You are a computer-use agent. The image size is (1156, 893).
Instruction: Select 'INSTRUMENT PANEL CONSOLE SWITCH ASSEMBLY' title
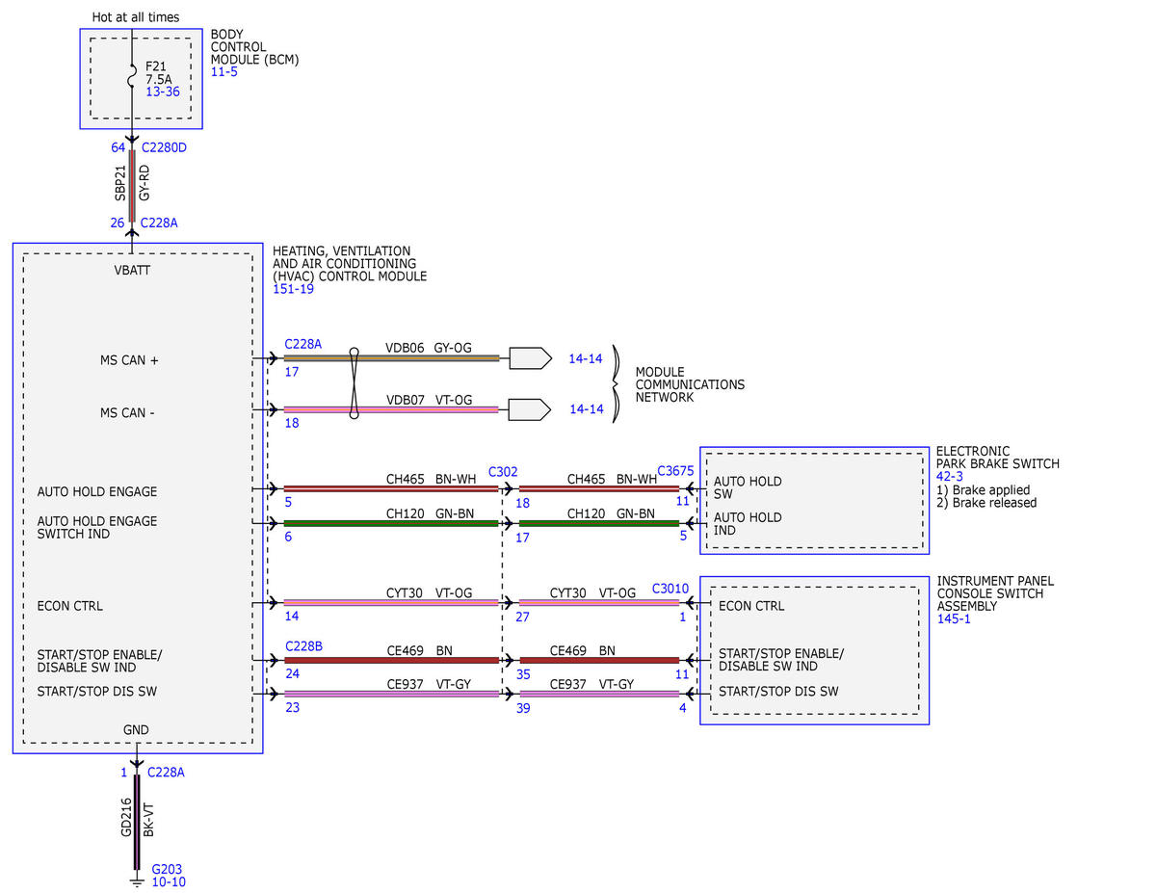click(x=995, y=593)
